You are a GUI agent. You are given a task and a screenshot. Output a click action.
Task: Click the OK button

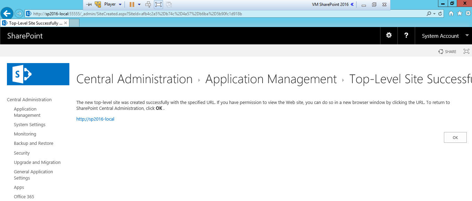click(x=455, y=138)
